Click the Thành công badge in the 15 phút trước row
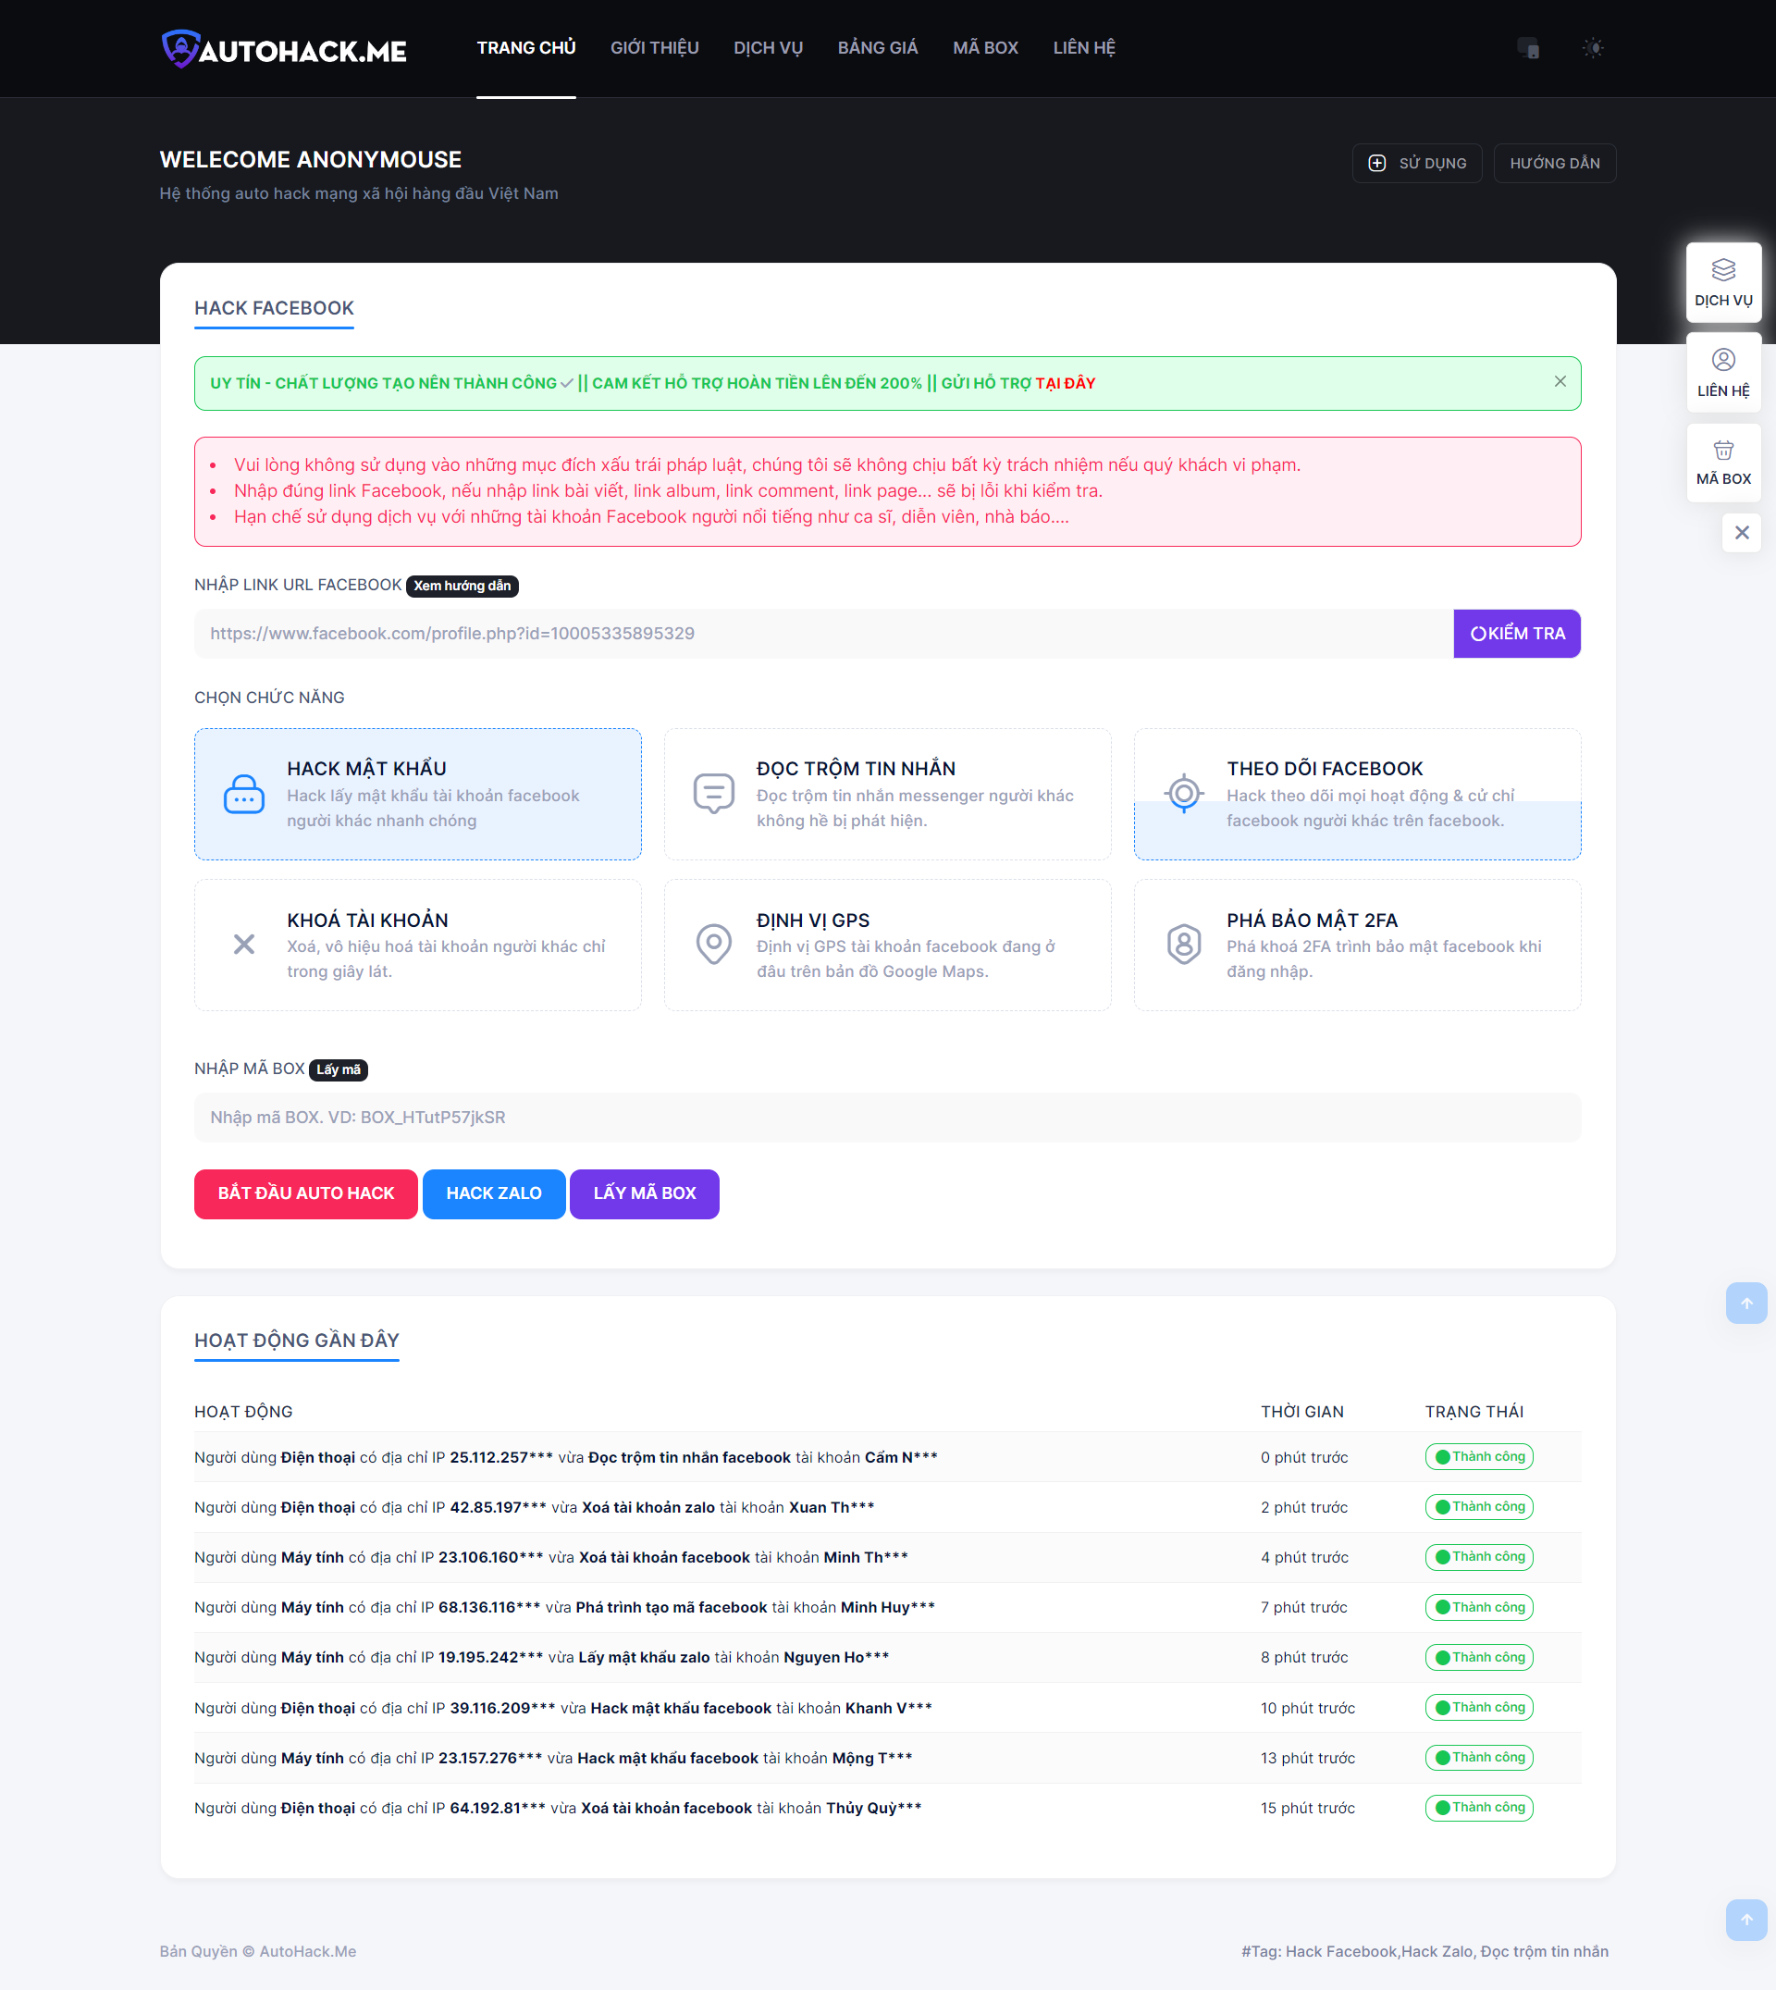This screenshot has width=1776, height=1990. click(x=1478, y=1808)
